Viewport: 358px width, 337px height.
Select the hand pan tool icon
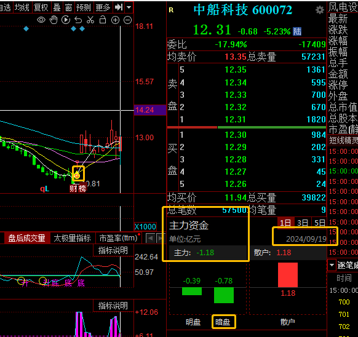tap(54, 20)
